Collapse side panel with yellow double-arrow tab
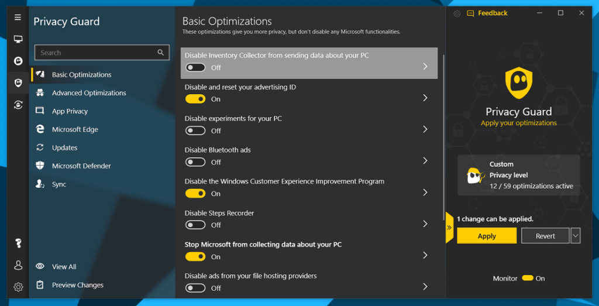The image size is (599, 306). click(x=449, y=228)
